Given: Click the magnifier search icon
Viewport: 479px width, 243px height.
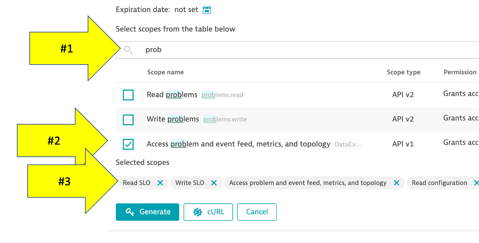Looking at the screenshot, I should (128, 50).
